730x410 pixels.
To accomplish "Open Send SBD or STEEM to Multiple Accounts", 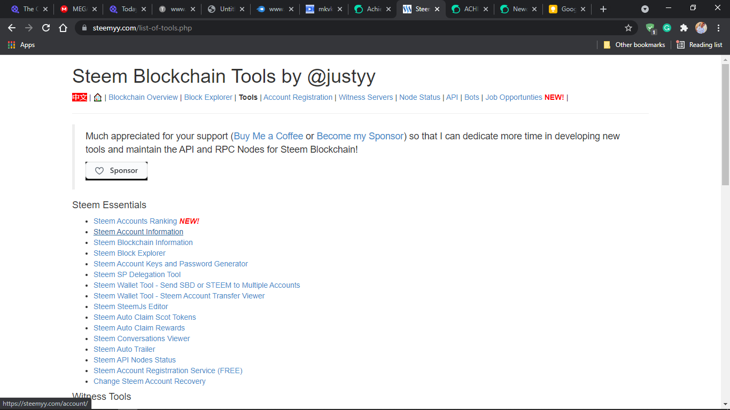I will coord(197,285).
